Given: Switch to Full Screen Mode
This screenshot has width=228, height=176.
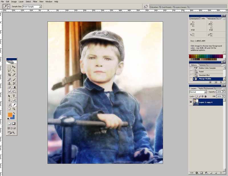Looking at the screenshot, I should pos(14,128).
